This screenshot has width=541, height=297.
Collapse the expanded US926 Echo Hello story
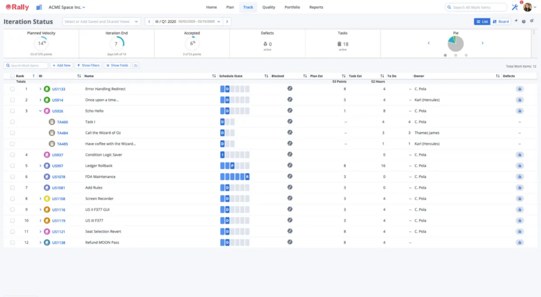pyautogui.click(x=40, y=111)
